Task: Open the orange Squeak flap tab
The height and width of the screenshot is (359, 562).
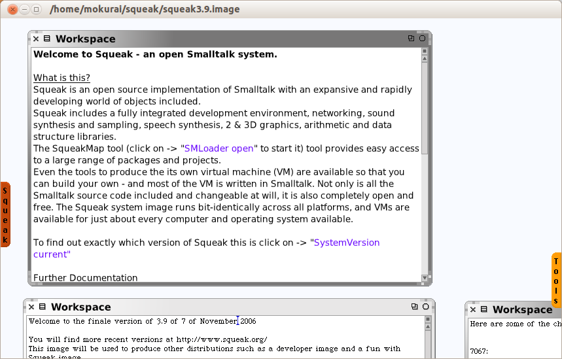Action: [x=5, y=214]
